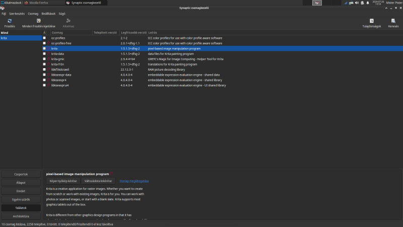403x227 pixels.
Task: Click Képernyőkép kérése button
Action: [x=63, y=181]
